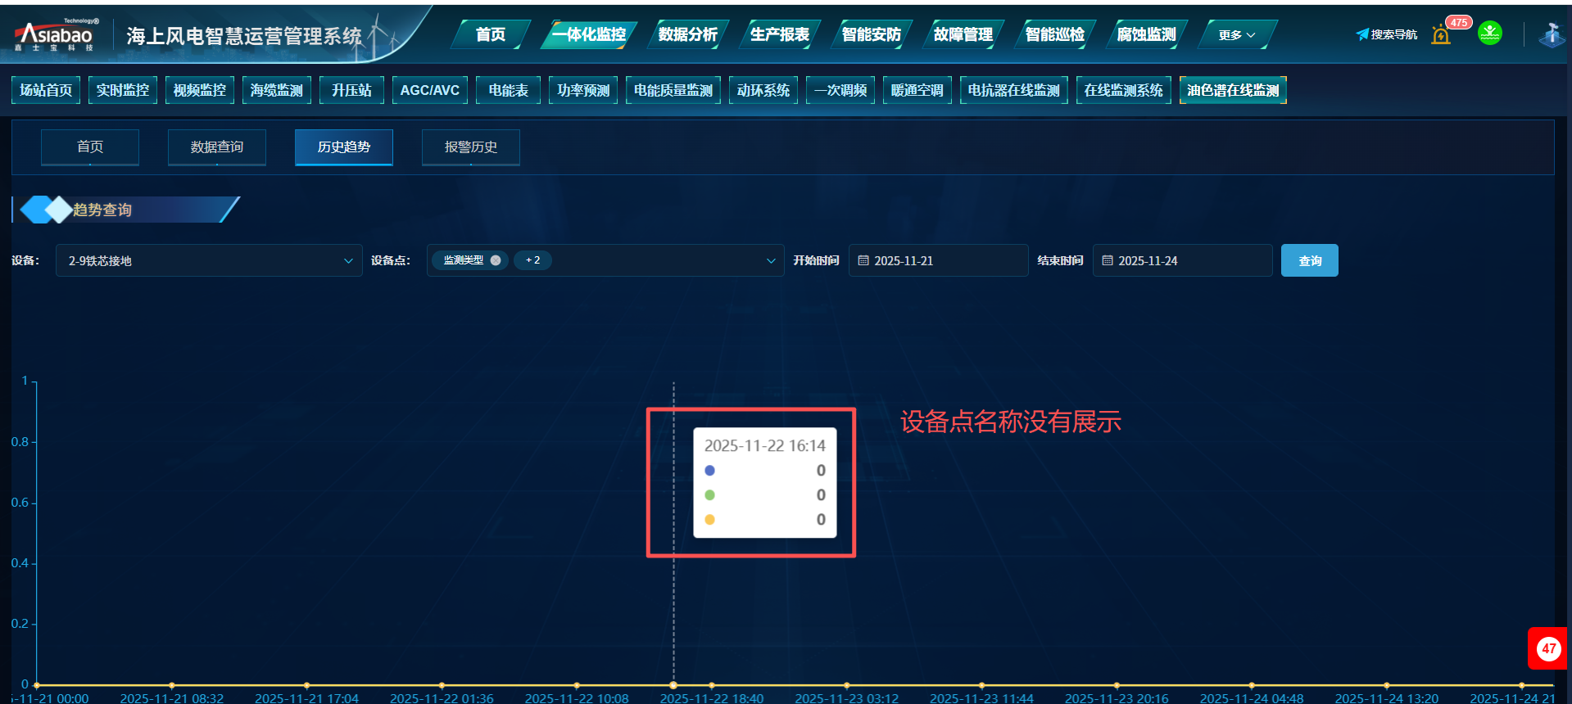1572x704 pixels.
Task: Click the 搜索导航 paper plane icon
Action: [1362, 34]
